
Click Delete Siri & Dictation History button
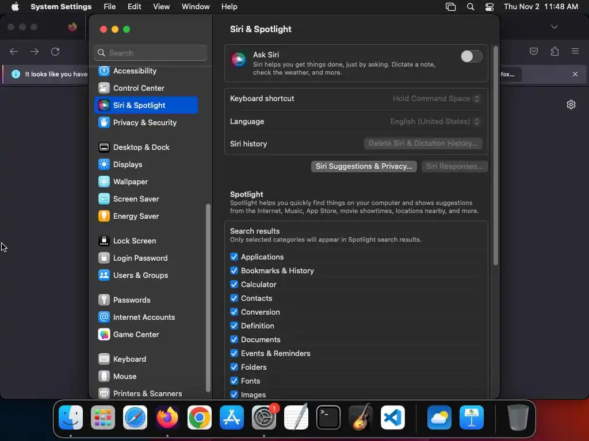tap(423, 143)
